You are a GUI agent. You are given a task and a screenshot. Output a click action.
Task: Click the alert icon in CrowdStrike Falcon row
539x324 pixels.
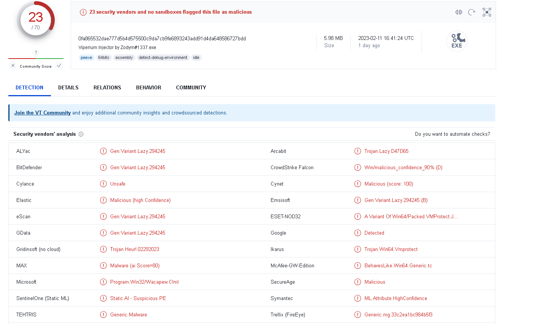click(358, 167)
